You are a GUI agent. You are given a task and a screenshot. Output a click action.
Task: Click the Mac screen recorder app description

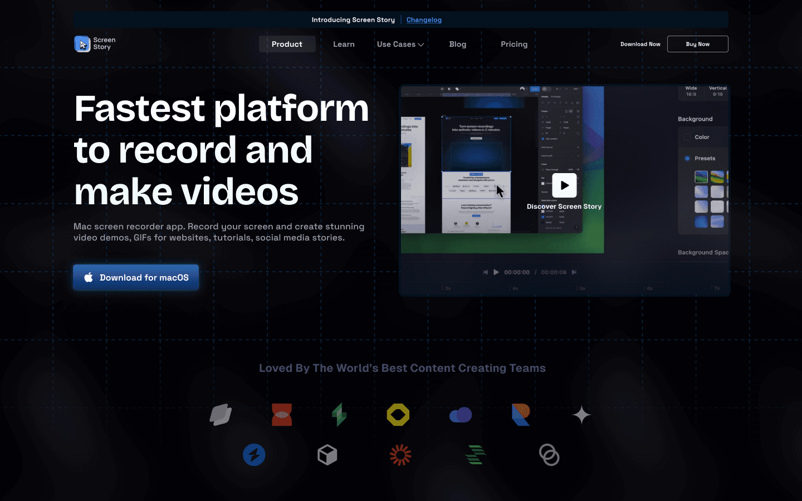(219, 232)
